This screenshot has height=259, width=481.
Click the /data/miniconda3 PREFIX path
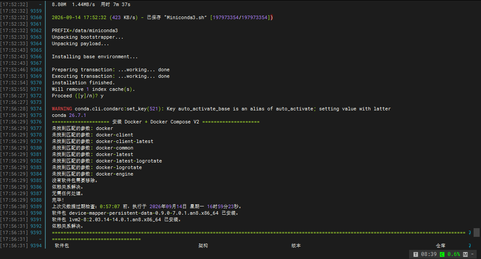tap(95, 30)
